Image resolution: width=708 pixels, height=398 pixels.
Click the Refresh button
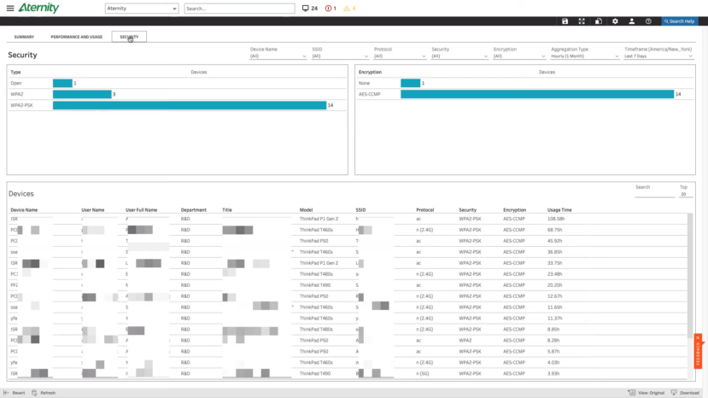[x=44, y=393]
